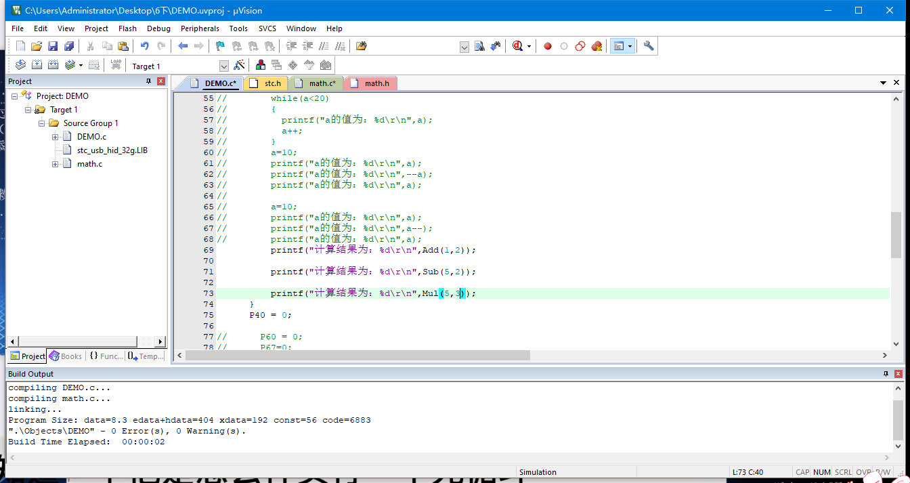Expand the math.c file node
Image resolution: width=910 pixels, height=483 pixels.
[56, 164]
